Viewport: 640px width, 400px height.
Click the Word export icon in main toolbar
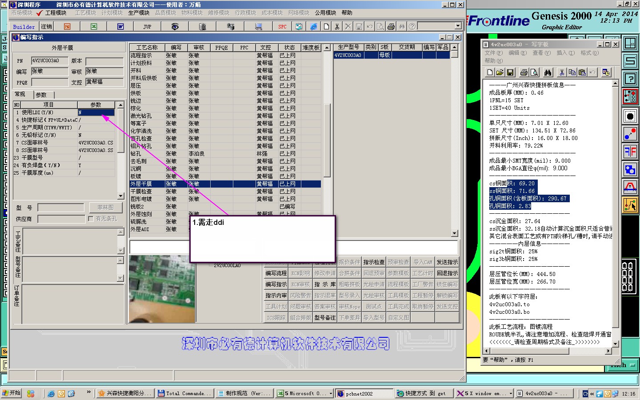[x=120, y=27]
